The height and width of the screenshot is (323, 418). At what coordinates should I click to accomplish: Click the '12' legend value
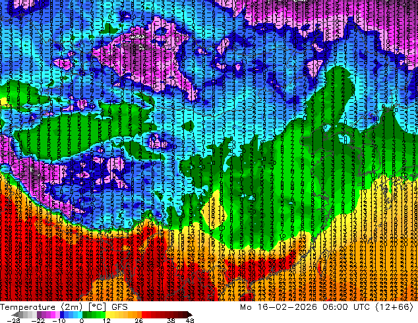tap(107, 321)
